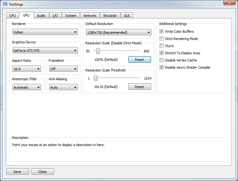Open the Renderer dropdown showing Vulkan
The height and width of the screenshot is (181, 238).
pyautogui.click(x=45, y=32)
